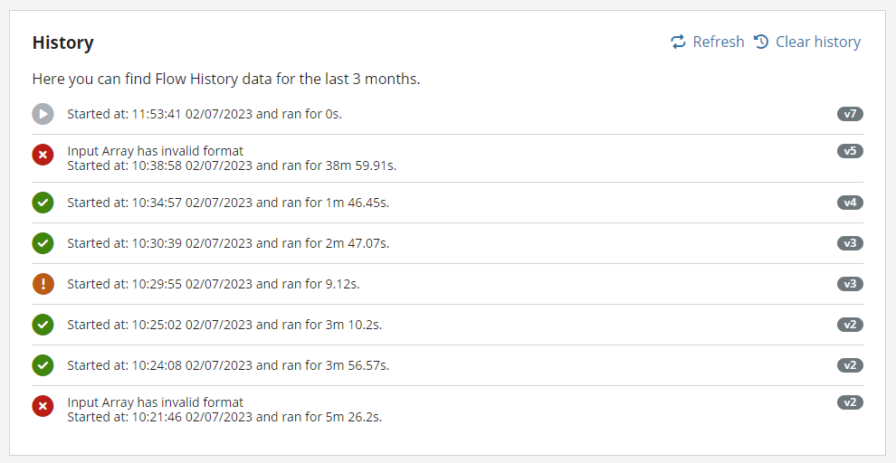Click the red error icon for 10:21:46 run
896x463 pixels.
43,406
